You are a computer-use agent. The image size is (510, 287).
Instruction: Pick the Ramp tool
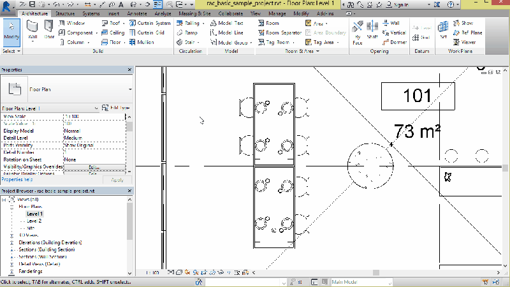(x=187, y=33)
